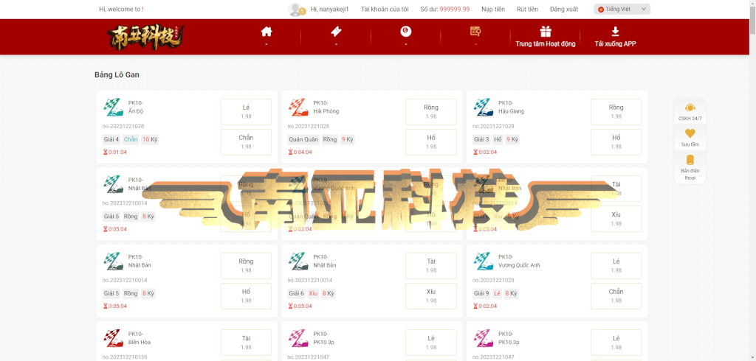This screenshot has width=756, height=361.
Task: Click the logo of the Giải 6 Nhật Bản card
Action: tap(298, 262)
